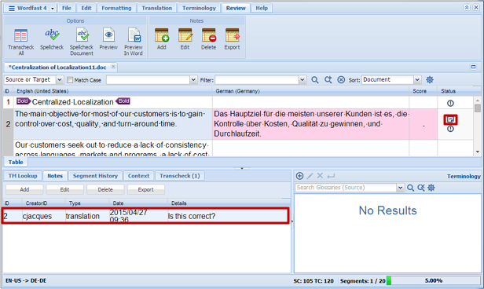This screenshot has width=484, height=289.
Task: Collapse the ribbon with the double-chevron icon
Action: click(467, 7)
